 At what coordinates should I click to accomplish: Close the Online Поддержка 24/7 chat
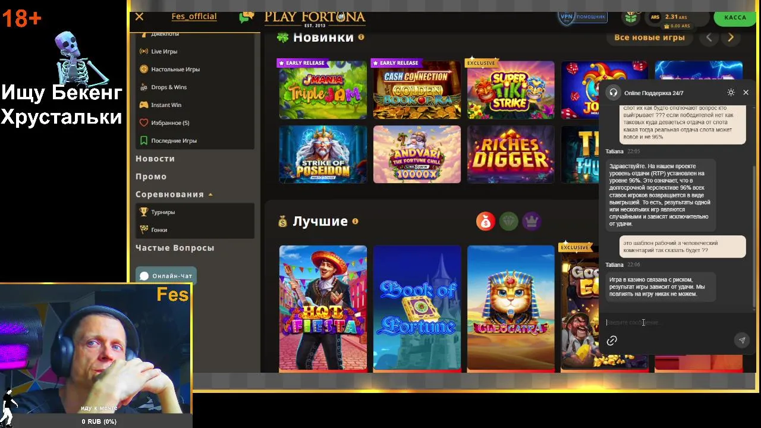(746, 93)
